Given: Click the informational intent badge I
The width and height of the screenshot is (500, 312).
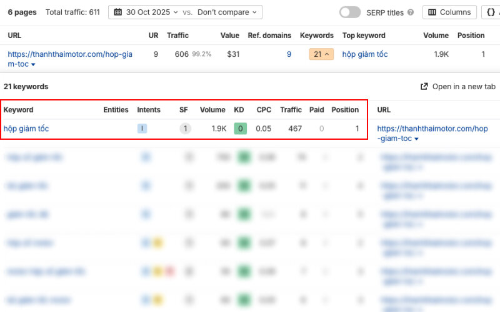Looking at the screenshot, I should [142, 129].
